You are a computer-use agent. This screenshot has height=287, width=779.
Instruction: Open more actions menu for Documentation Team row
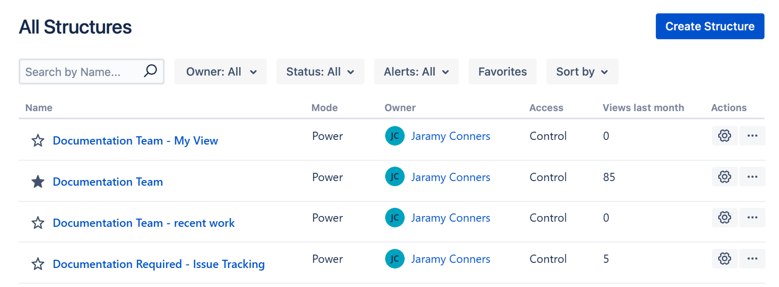752,177
